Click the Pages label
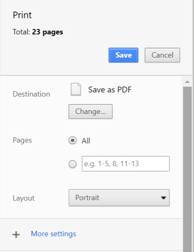The image size is (194, 252). point(22,141)
